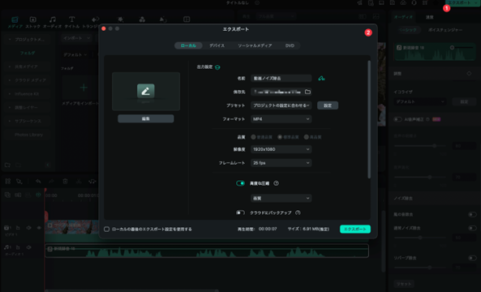Enable the クラウドにバックアップ toggle
Viewport: 481px width, 292px height.
(x=240, y=213)
